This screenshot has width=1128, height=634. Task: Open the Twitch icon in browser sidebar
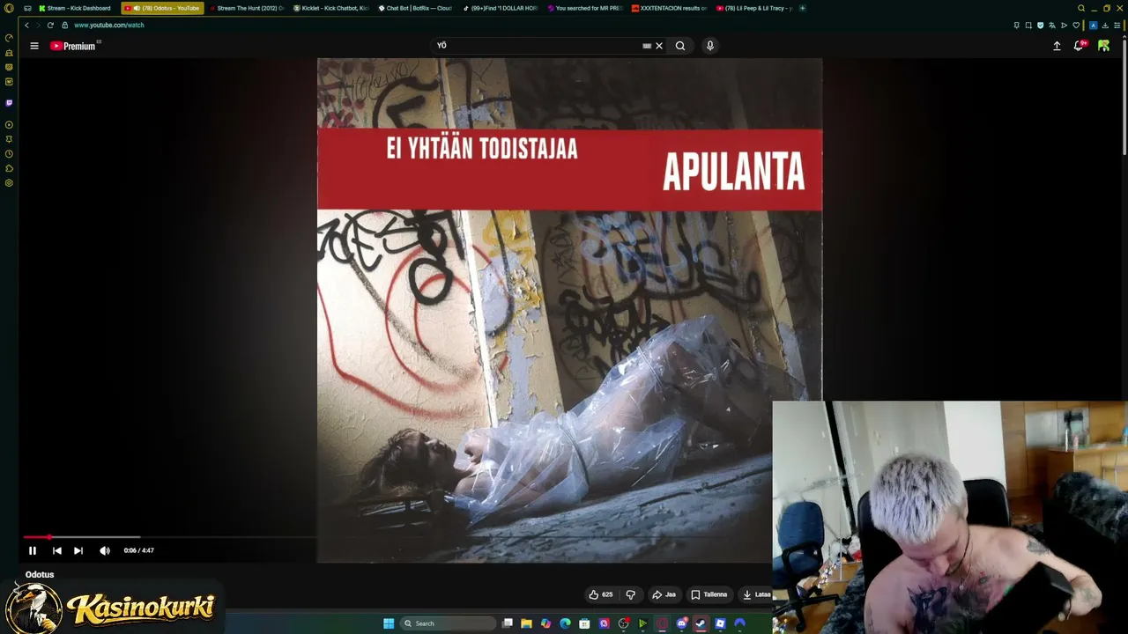coord(9,103)
